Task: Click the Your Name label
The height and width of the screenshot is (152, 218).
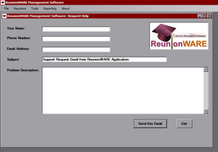Action: [x=16, y=28]
